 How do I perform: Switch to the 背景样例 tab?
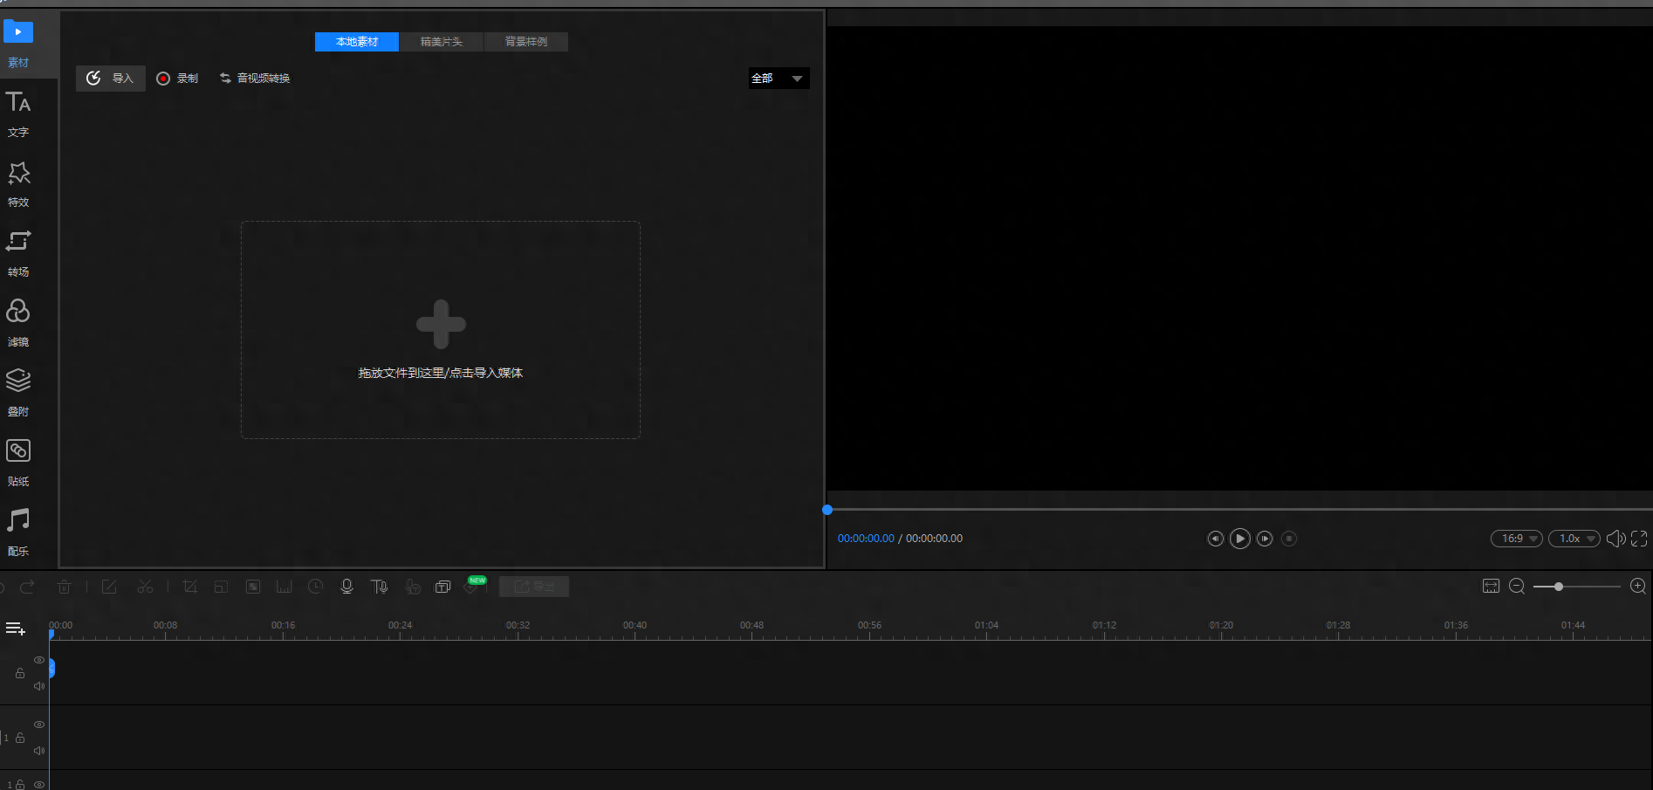pyautogui.click(x=526, y=42)
